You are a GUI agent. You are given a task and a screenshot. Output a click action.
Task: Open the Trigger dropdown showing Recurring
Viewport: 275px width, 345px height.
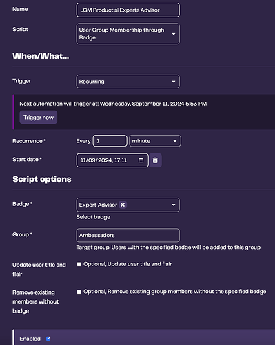coord(128,82)
